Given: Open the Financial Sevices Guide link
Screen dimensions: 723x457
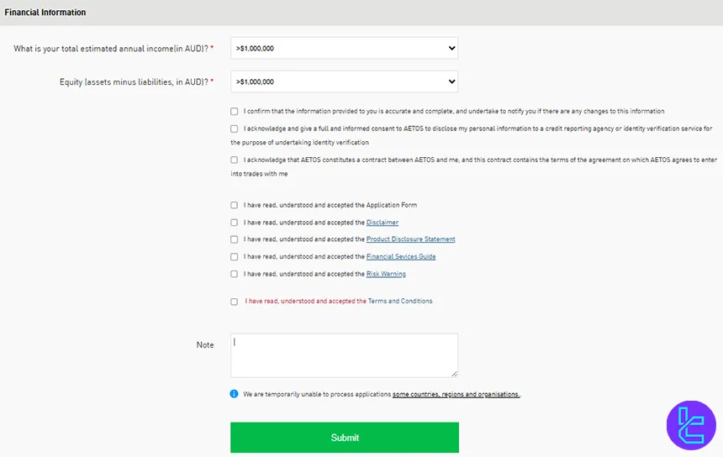Looking at the screenshot, I should pos(401,256).
